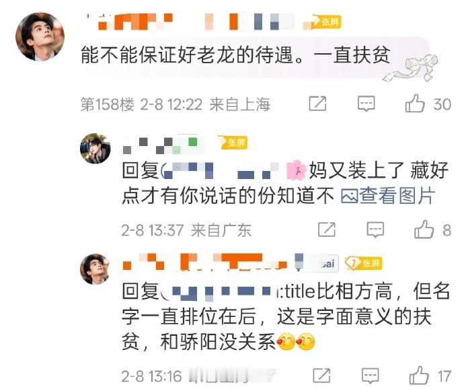Like the reply with 17 likes
The height and width of the screenshot is (387, 464).
pyautogui.click(x=420, y=376)
